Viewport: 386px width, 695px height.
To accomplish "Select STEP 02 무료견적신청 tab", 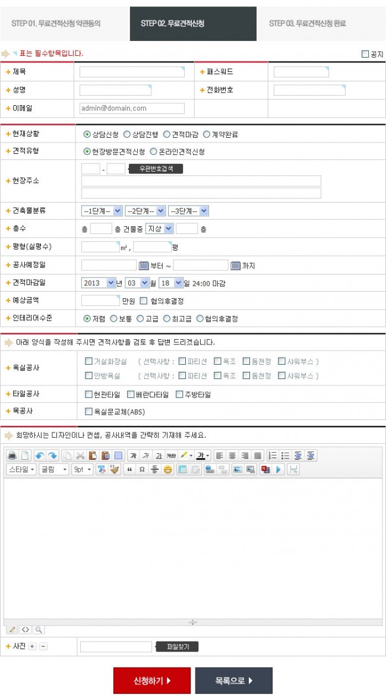I will (x=193, y=24).
